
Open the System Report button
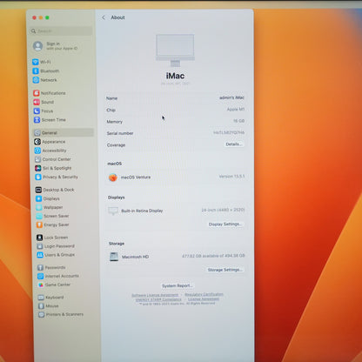177,285
